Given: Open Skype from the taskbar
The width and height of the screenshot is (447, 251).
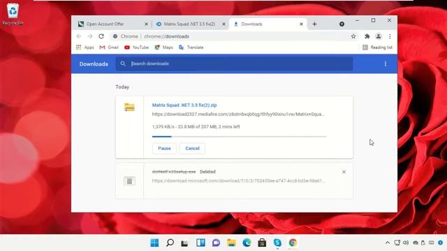Looking at the screenshot, I should [277, 243].
